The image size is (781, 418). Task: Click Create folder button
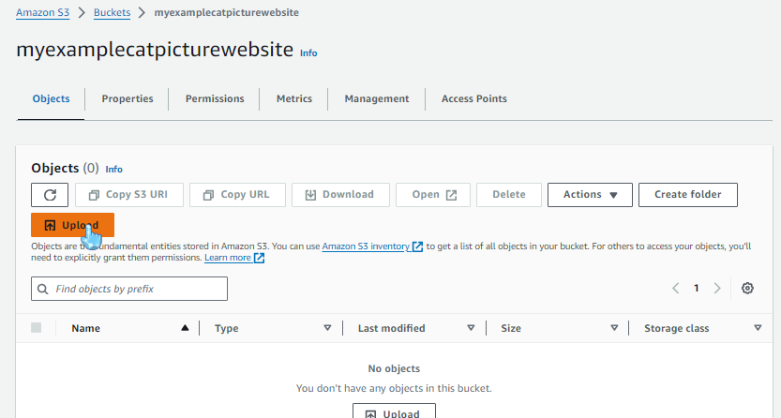[x=688, y=195]
